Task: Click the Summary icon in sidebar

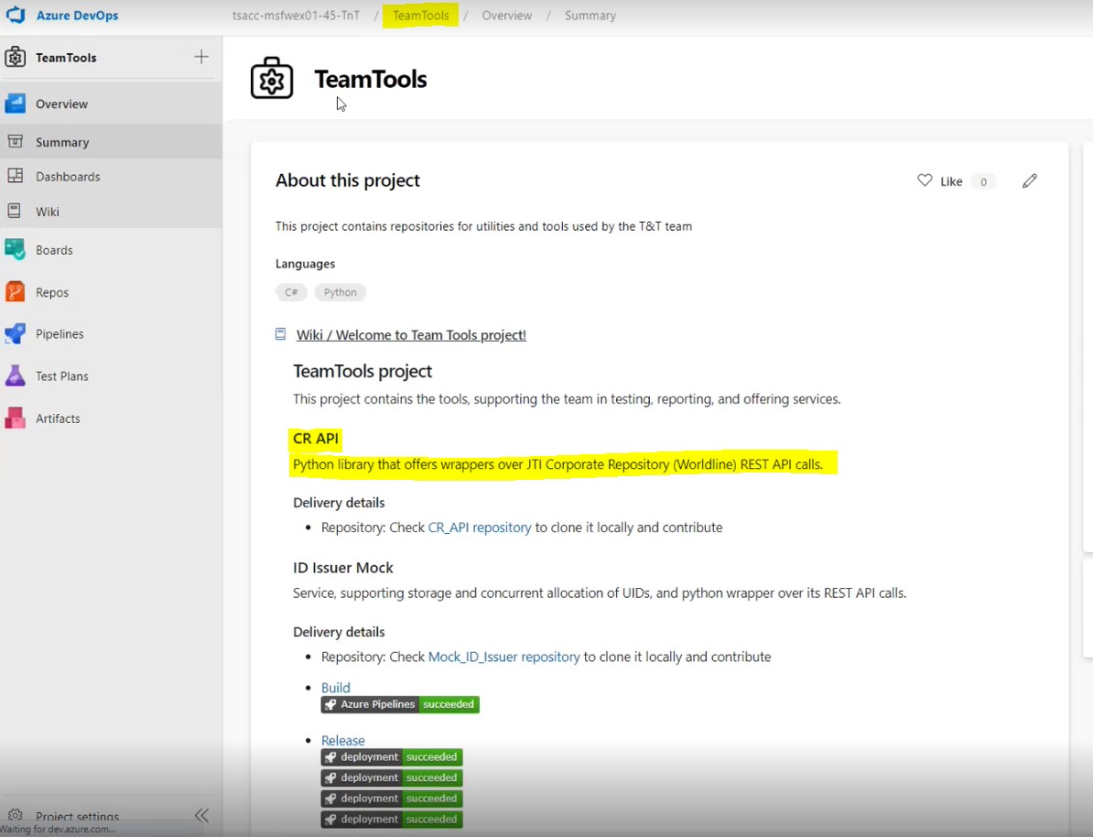Action: point(16,141)
